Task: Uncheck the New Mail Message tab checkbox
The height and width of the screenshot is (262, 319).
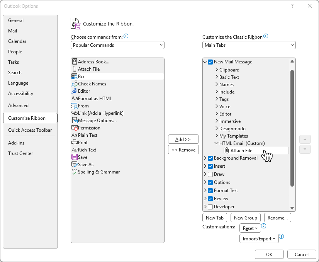Action: tap(210, 62)
